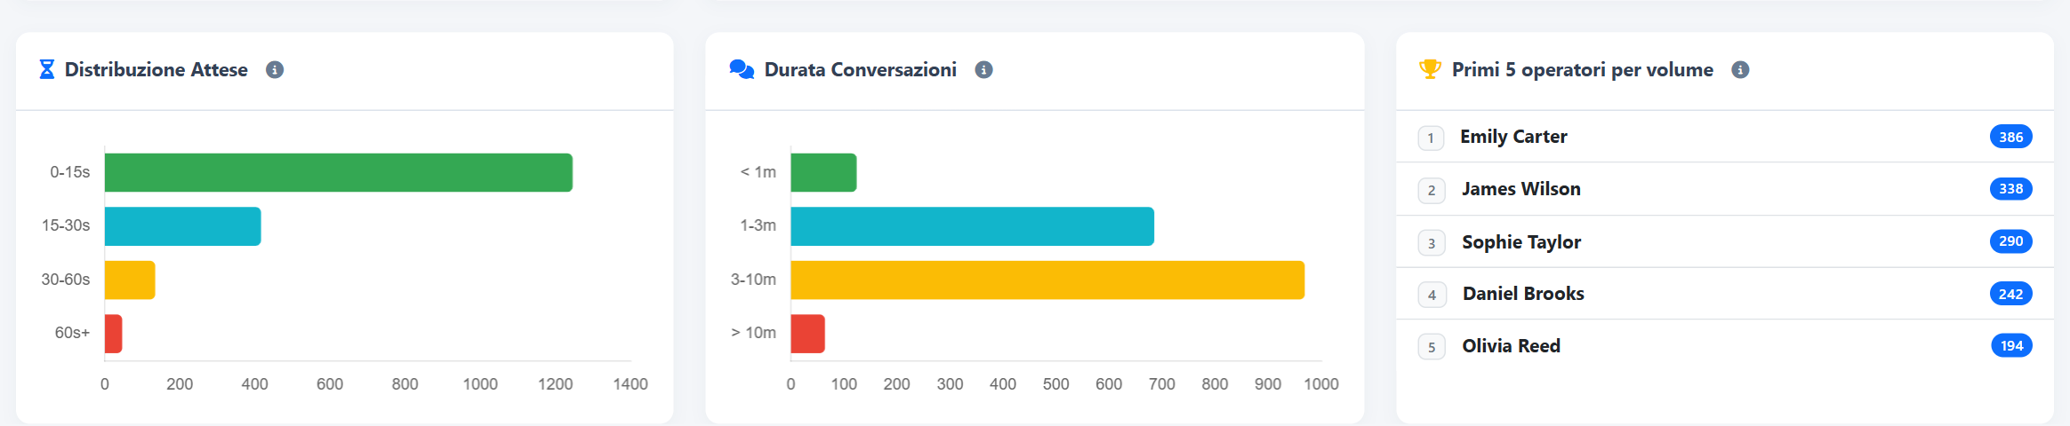The height and width of the screenshot is (426, 2070).
Task: Open the James Wilson operator row
Action: tap(1725, 189)
